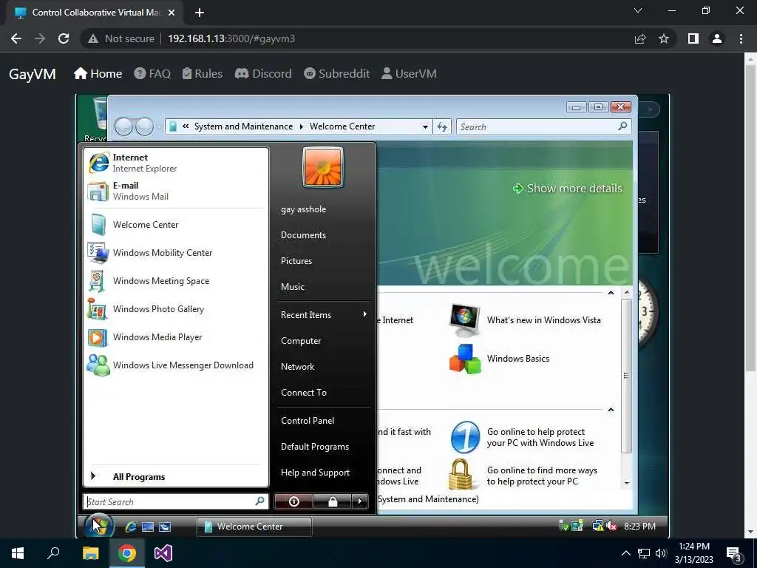Open Windows Basics item

[x=500, y=359]
